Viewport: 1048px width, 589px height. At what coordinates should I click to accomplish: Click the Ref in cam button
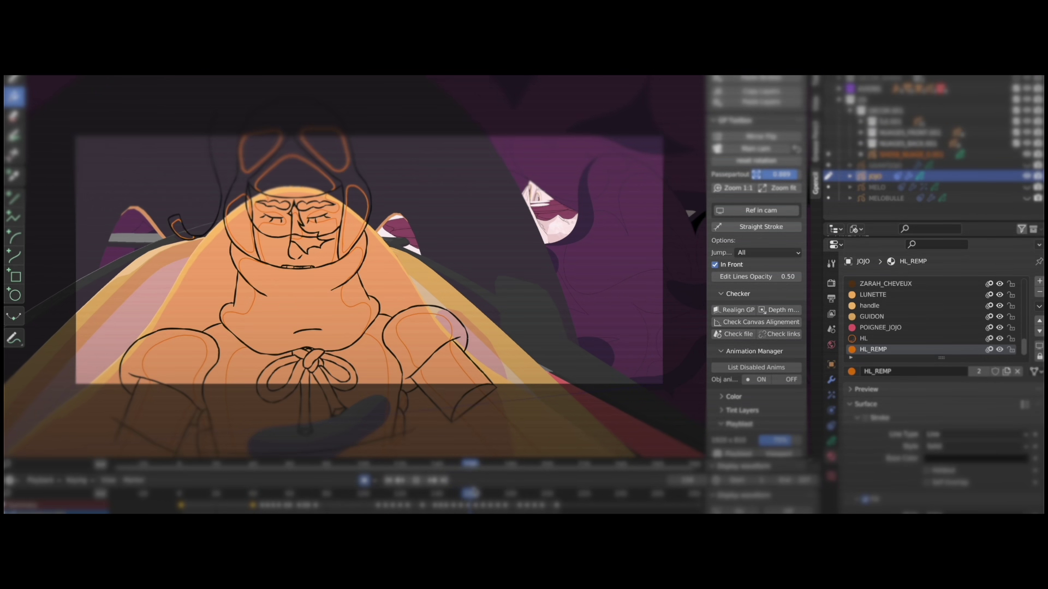(x=756, y=211)
